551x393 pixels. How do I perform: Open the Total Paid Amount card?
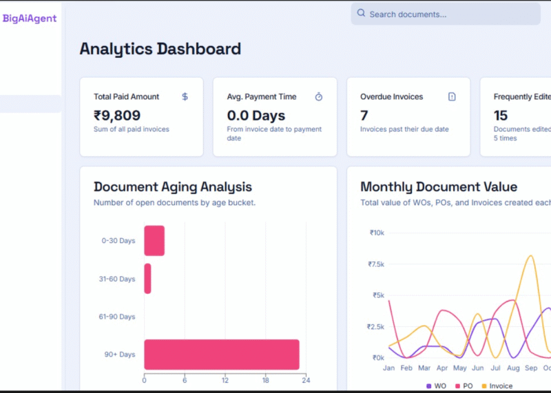pos(141,117)
